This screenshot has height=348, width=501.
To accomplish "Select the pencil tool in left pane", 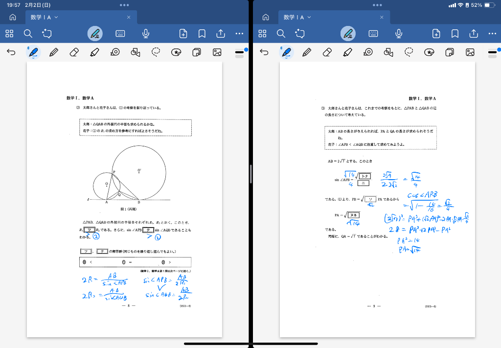I will [x=54, y=52].
